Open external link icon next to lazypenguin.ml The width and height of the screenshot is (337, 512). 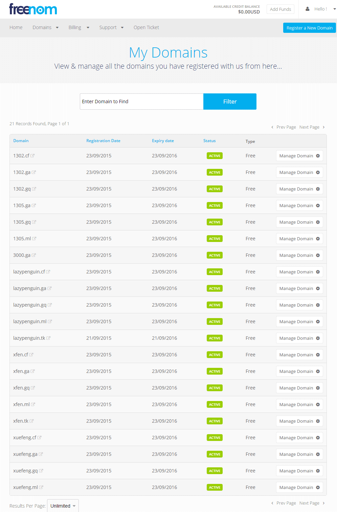pyautogui.click(x=50, y=321)
